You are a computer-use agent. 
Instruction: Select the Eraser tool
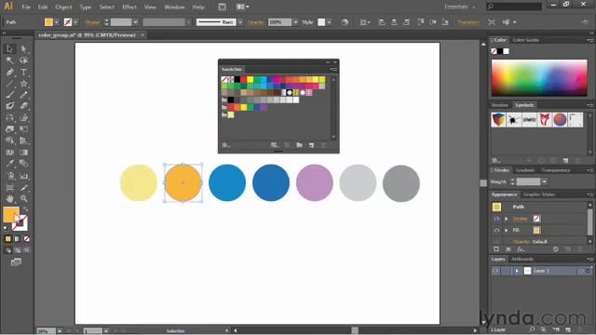[x=23, y=106]
